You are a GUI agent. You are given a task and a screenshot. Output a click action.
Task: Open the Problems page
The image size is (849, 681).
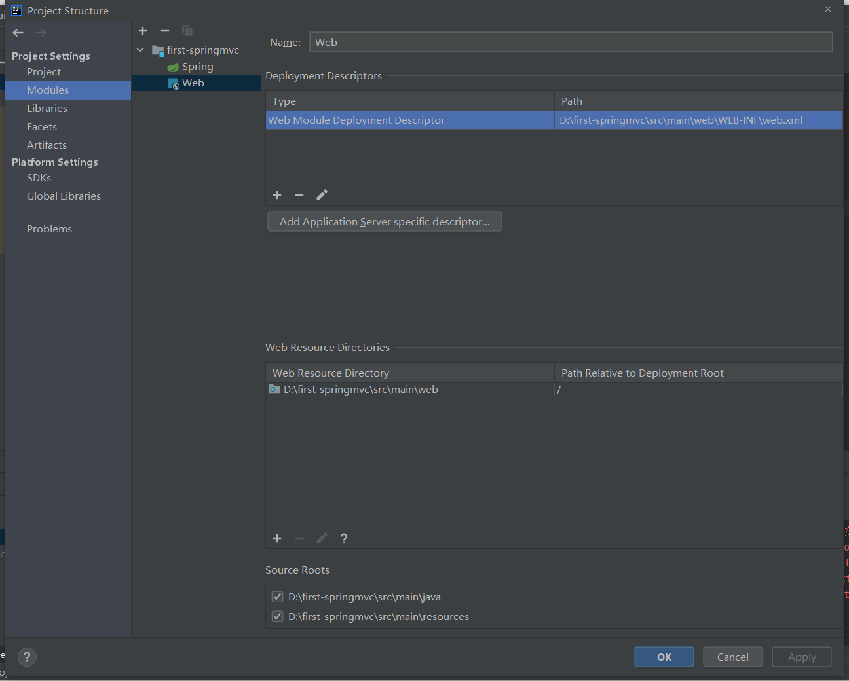tap(49, 229)
